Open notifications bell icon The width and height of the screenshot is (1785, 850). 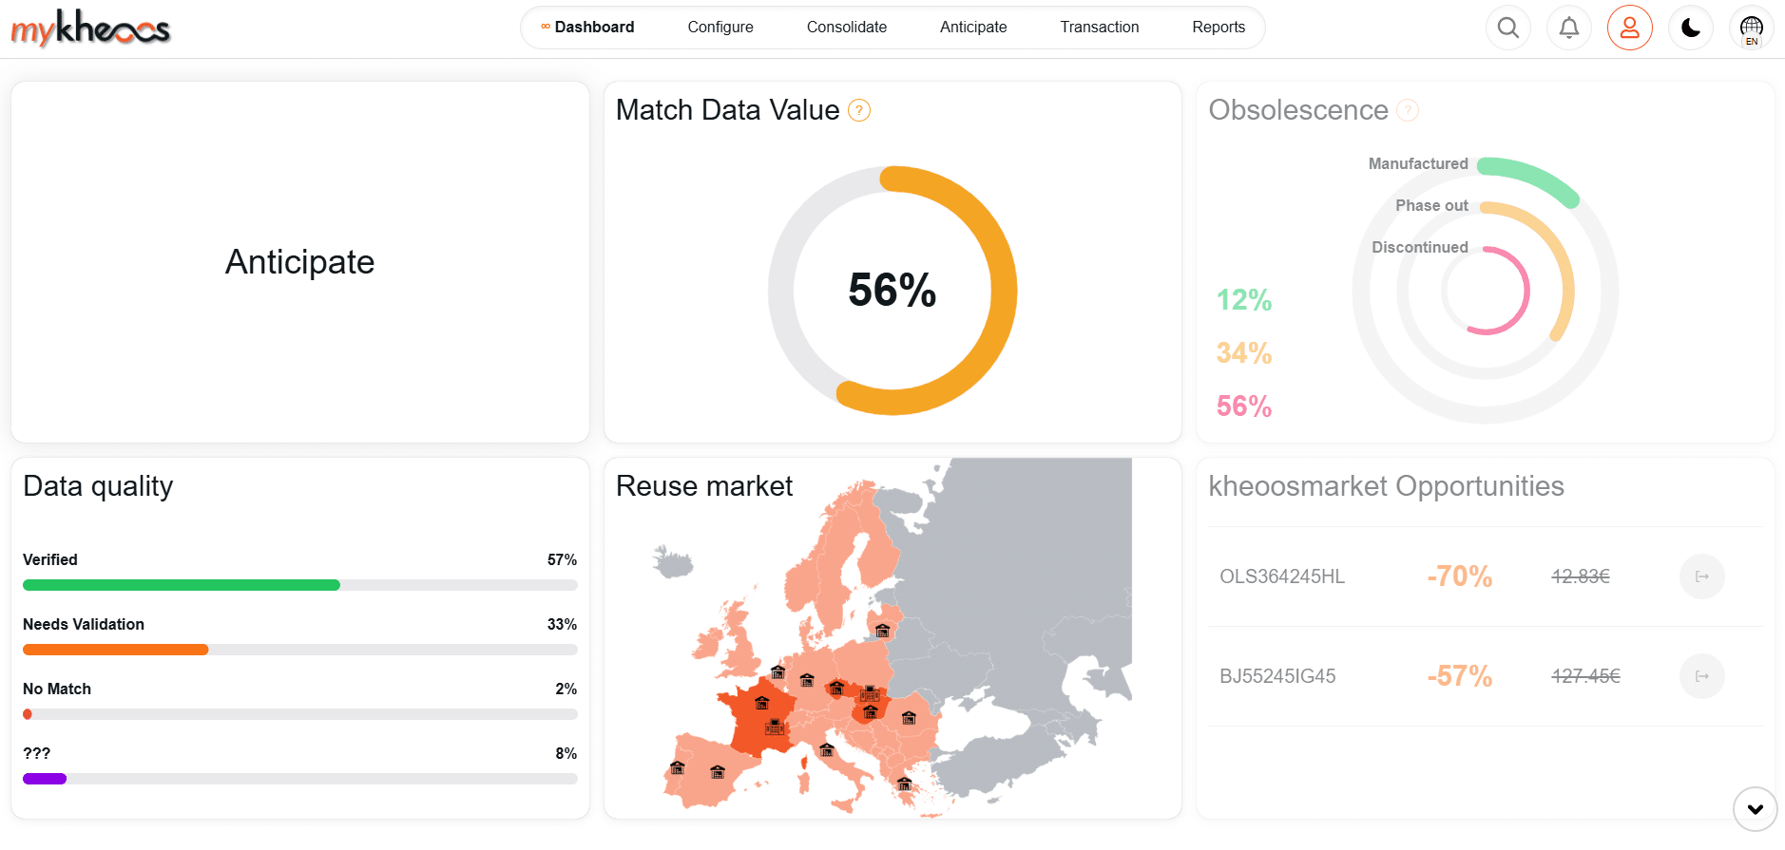(x=1568, y=28)
